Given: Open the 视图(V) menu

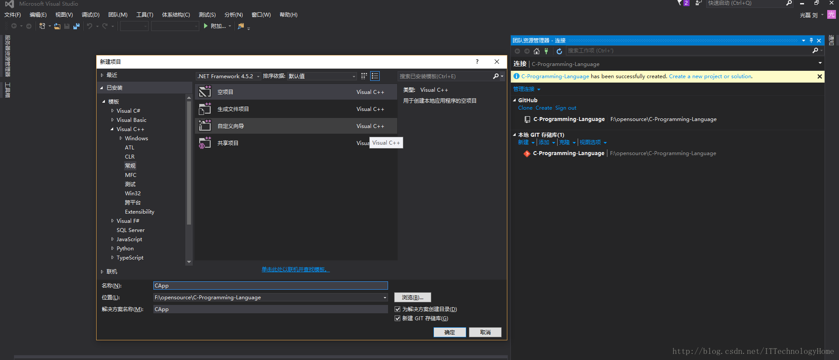Looking at the screenshot, I should click(64, 15).
